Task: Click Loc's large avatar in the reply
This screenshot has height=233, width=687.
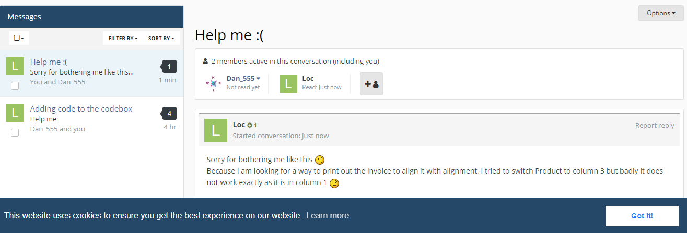Action: tap(216, 130)
